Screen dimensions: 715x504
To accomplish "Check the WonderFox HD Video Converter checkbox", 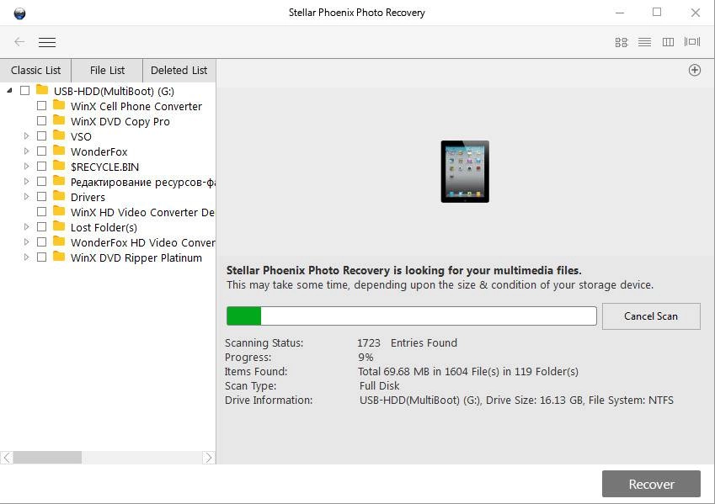I will [x=41, y=242].
